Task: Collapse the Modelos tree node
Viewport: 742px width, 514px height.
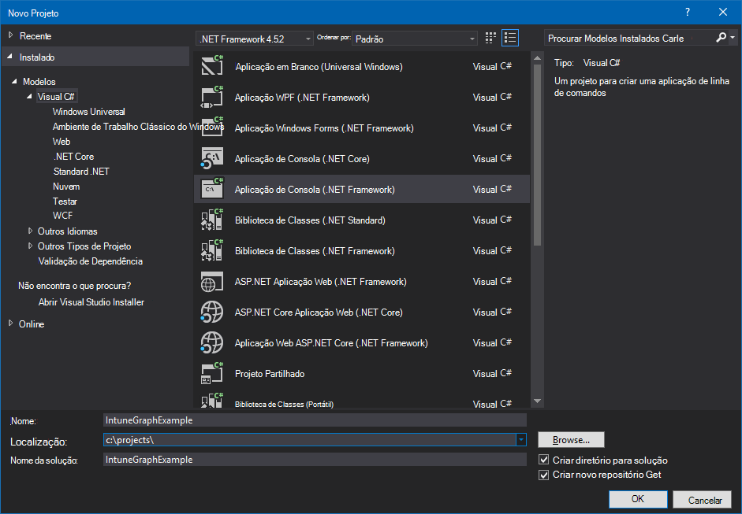Action: coord(14,81)
